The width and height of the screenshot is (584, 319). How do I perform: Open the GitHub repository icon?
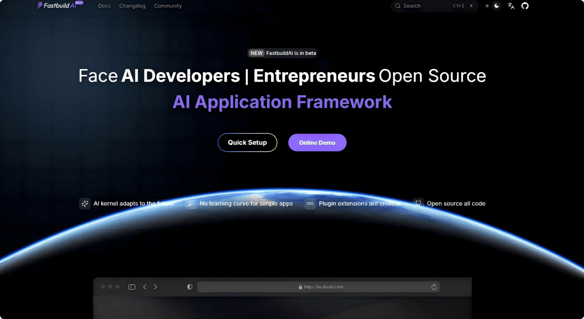[x=525, y=6]
